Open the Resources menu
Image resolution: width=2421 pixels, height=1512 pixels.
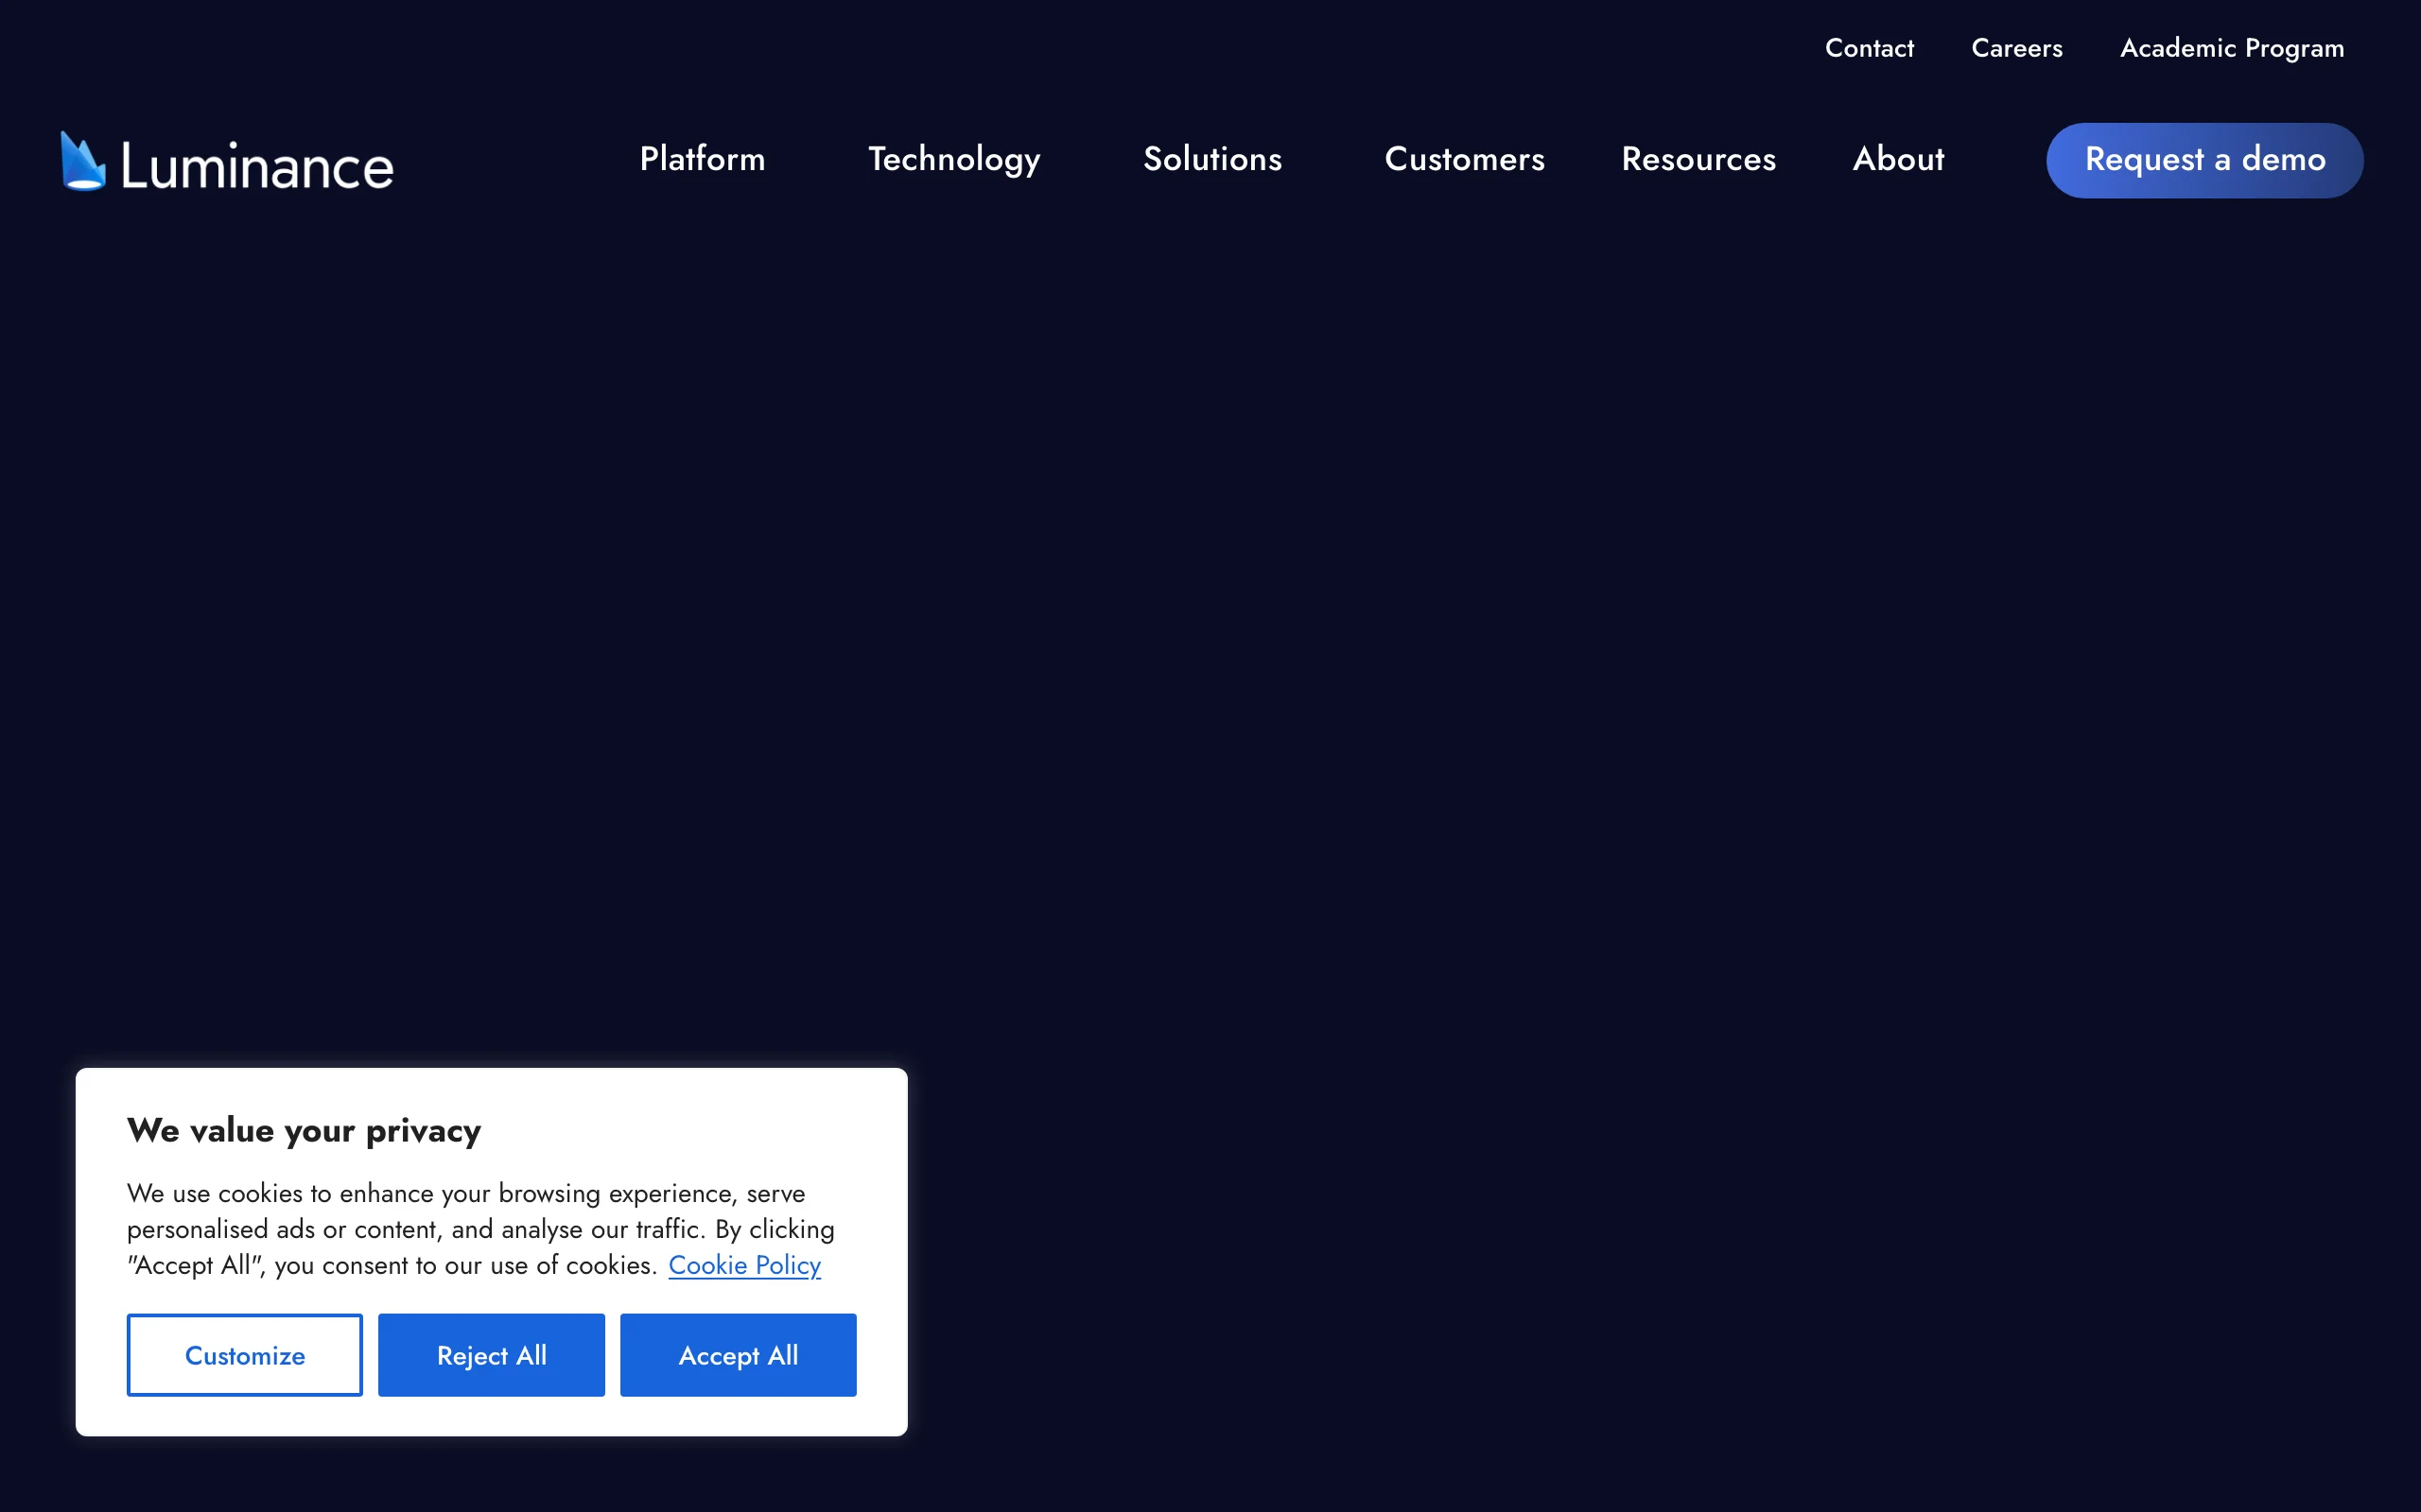coord(1698,159)
